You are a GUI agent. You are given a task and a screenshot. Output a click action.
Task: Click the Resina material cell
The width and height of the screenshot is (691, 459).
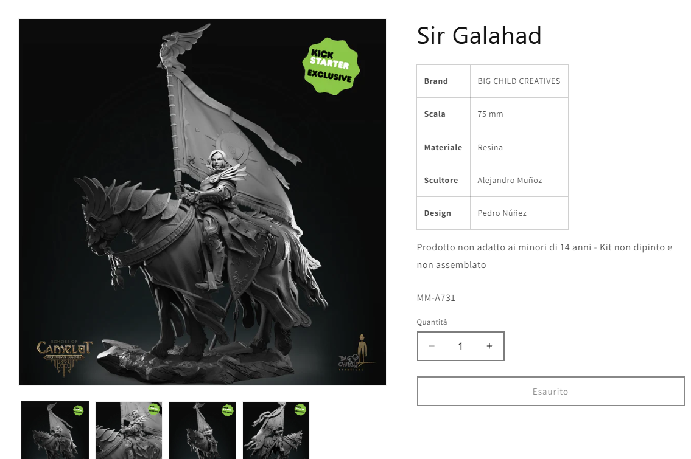tap(519, 147)
